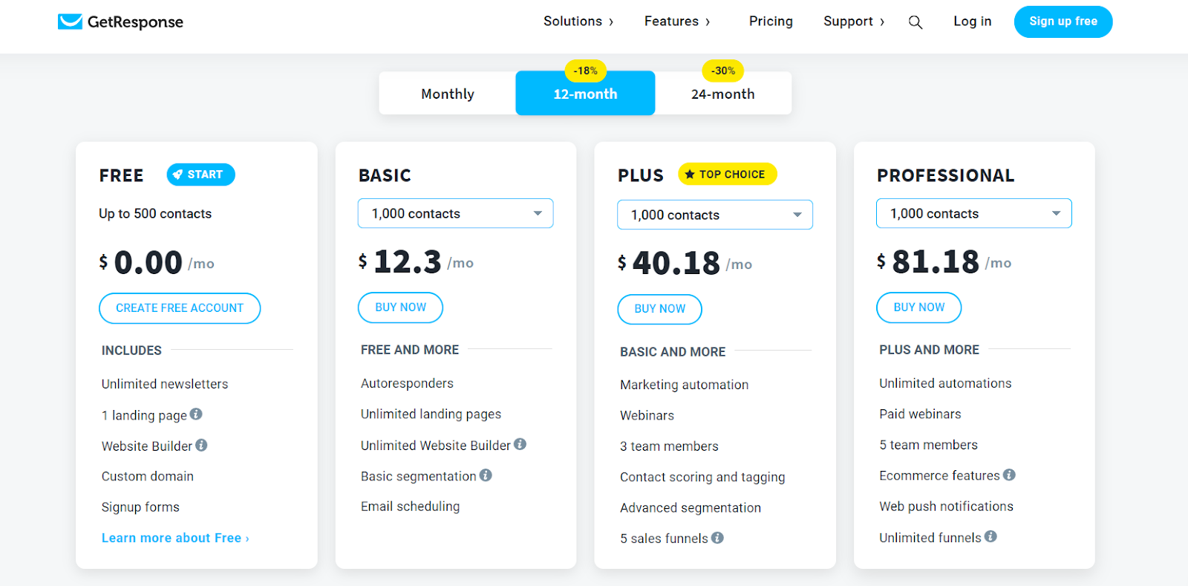Image resolution: width=1188 pixels, height=586 pixels.
Task: Click the 3 team members text
Action: (670, 446)
